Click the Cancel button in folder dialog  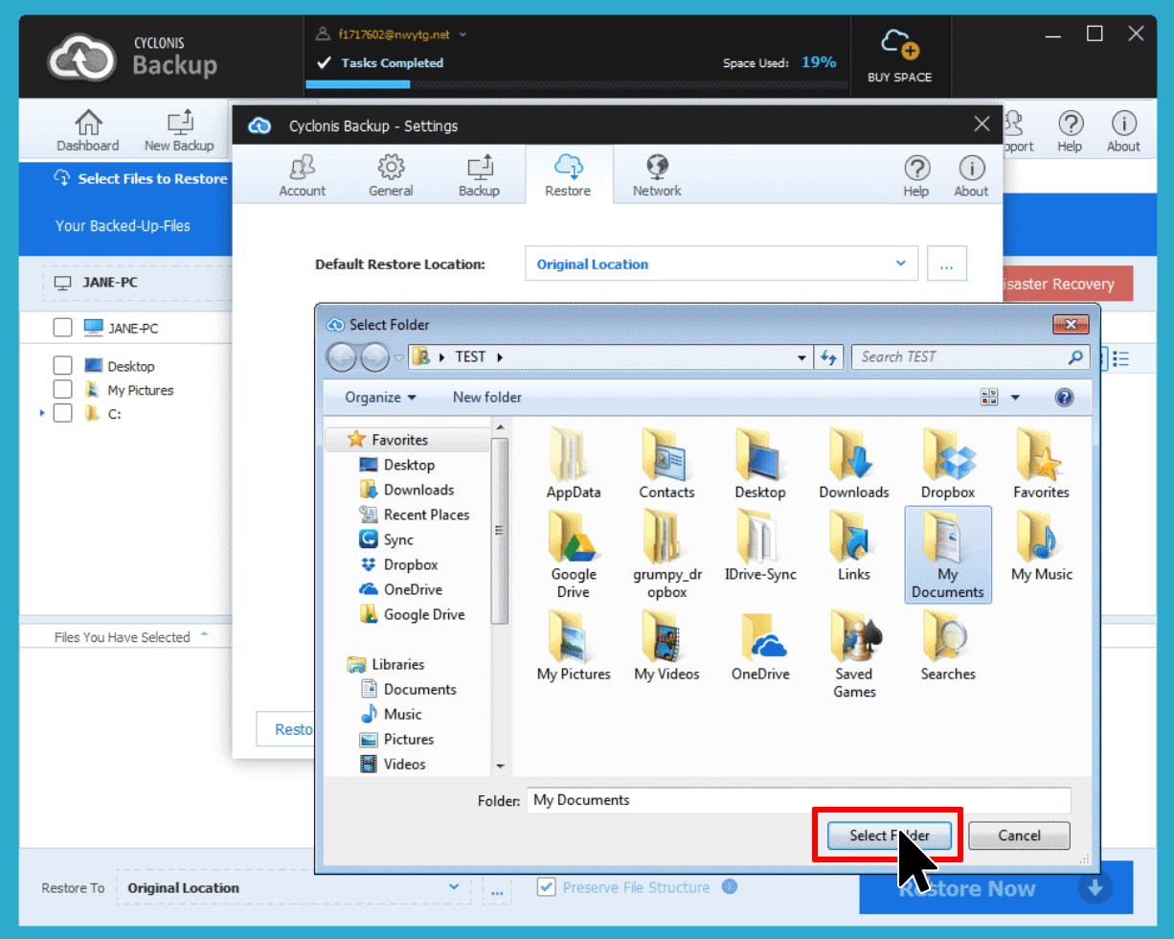[1019, 836]
